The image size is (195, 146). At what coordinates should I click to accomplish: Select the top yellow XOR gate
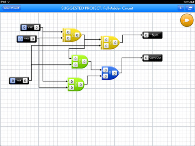72,35
